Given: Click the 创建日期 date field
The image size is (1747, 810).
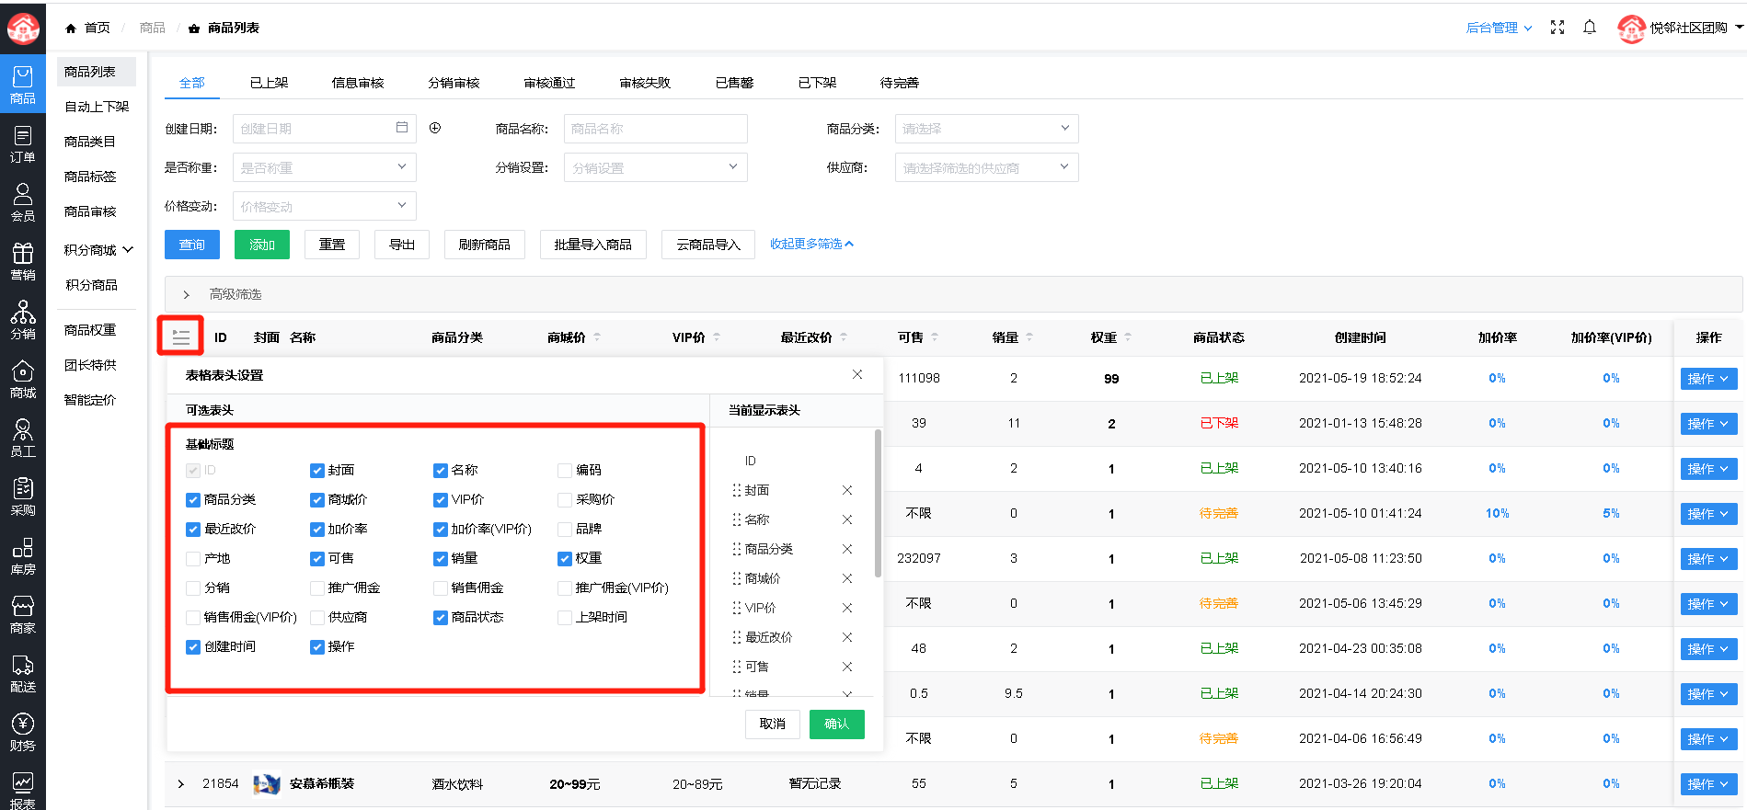Looking at the screenshot, I should coord(324,129).
